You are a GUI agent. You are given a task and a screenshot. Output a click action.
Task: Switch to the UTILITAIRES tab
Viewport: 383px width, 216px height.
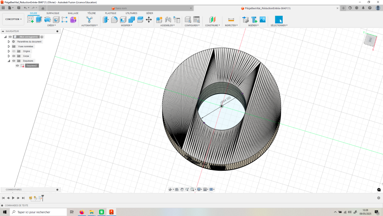pos(131,13)
